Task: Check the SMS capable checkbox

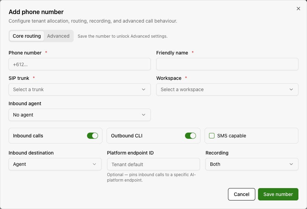Action: point(212,136)
